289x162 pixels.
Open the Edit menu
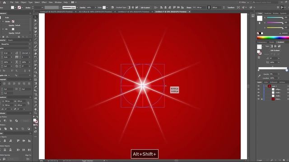17,2
